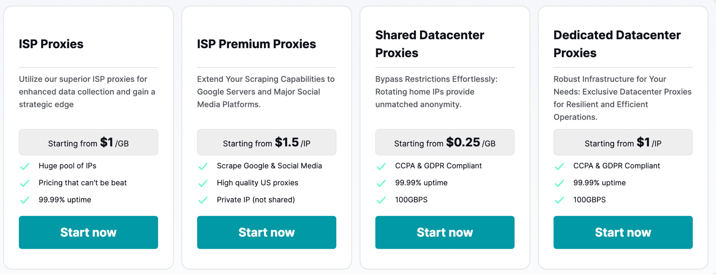The width and height of the screenshot is (716, 275).
Task: Click checkmark beside Scrape Google & Social Media
Action: click(x=203, y=166)
